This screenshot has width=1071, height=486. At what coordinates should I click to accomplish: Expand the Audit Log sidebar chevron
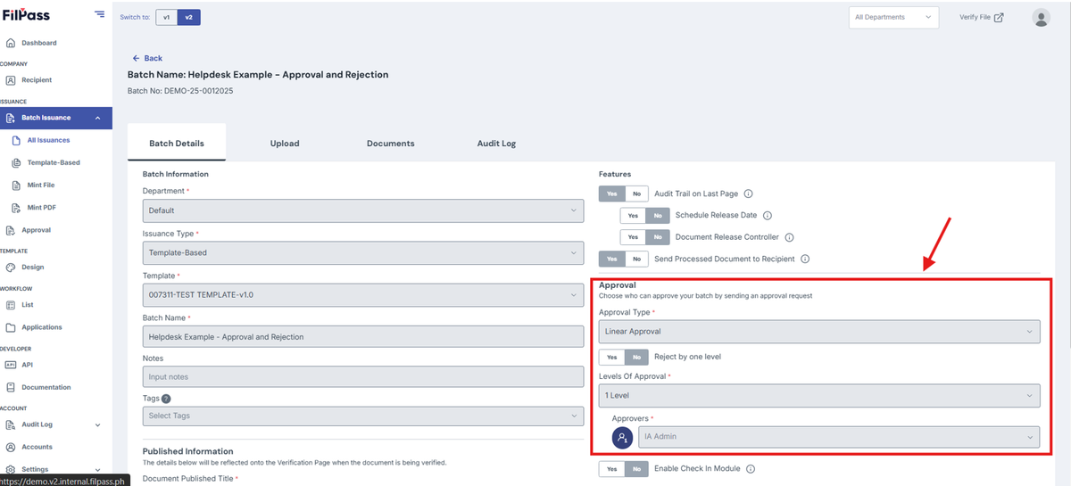point(96,425)
